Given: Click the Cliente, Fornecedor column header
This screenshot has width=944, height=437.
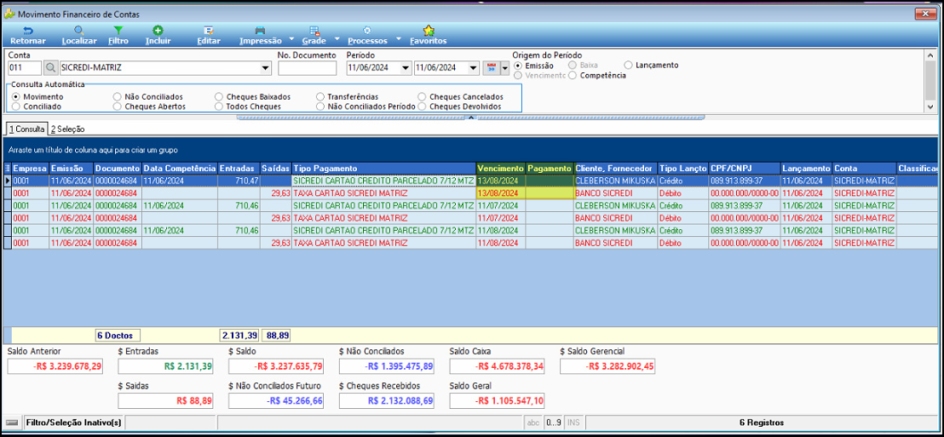Looking at the screenshot, I should [615, 168].
